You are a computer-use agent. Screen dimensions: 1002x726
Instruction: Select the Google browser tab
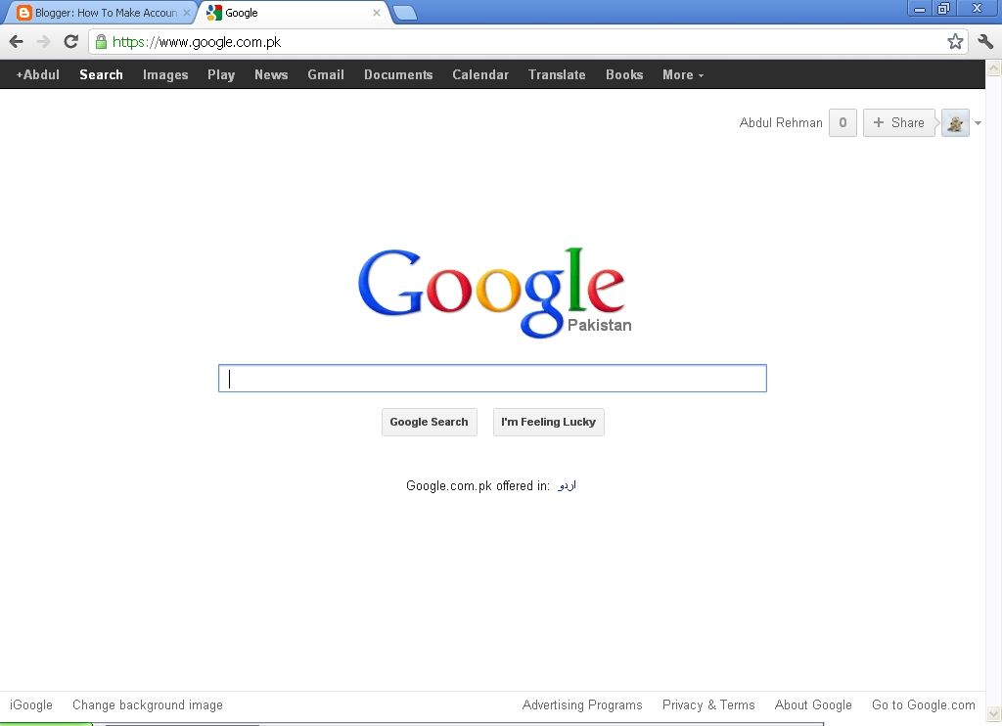pyautogui.click(x=294, y=13)
